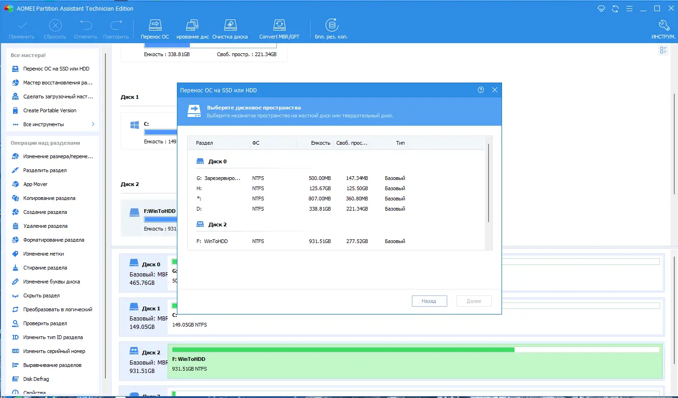The image size is (678, 398).
Task: Click the left sidebar scrollbar
Action: tap(106, 216)
